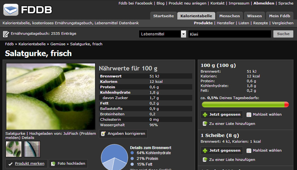Open the Produkte submenu item
Viewport: 297px width, 170px height.
click(203, 23)
